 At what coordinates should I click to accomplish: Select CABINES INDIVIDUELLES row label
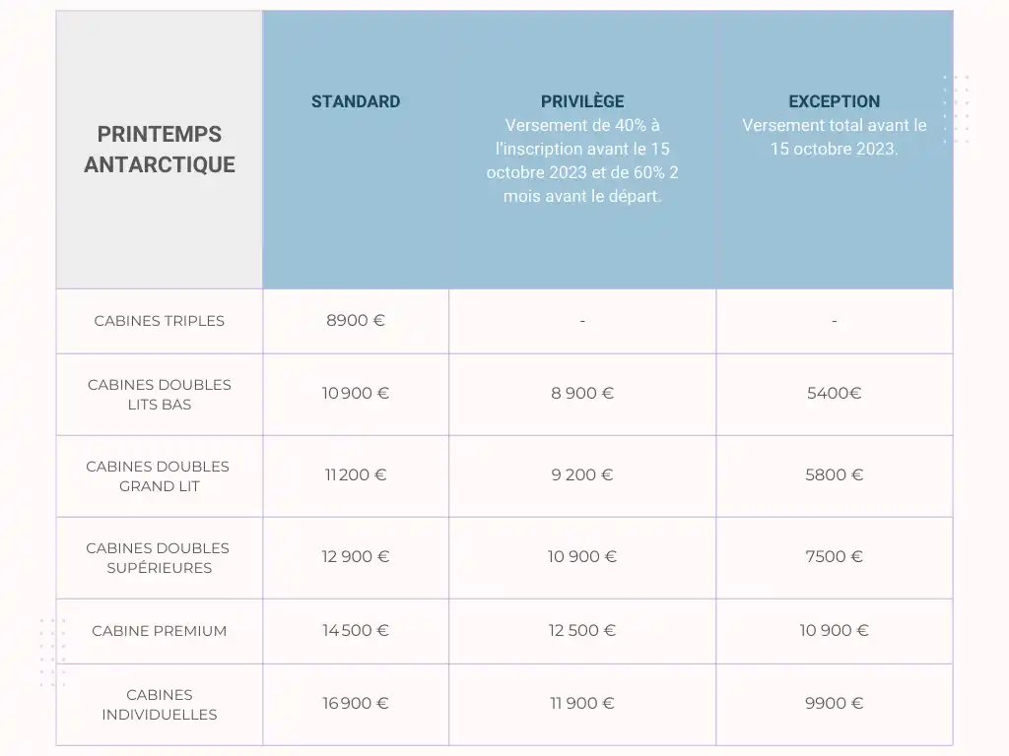coord(160,705)
